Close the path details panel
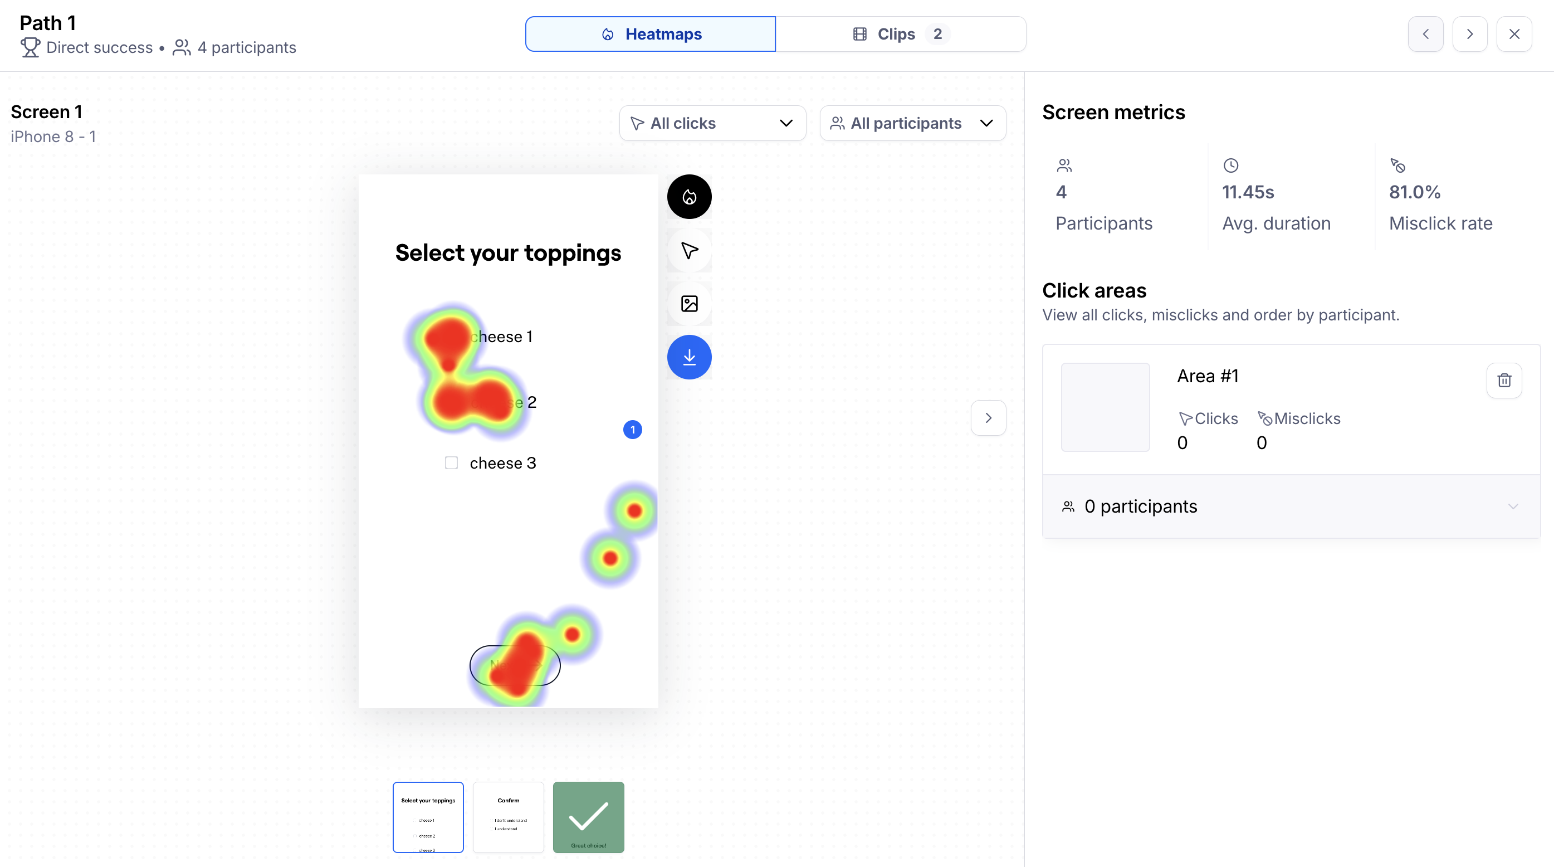This screenshot has height=867, width=1554. coord(1514,35)
